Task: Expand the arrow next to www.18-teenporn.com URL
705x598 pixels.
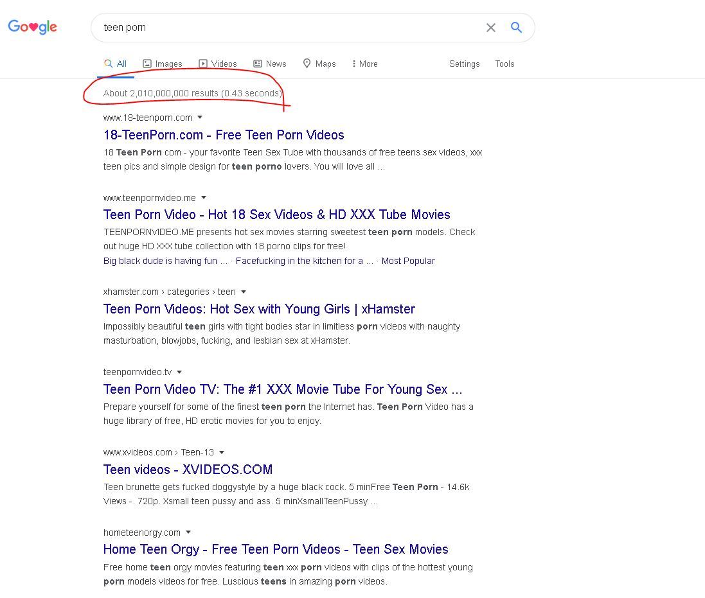Action: pos(200,118)
